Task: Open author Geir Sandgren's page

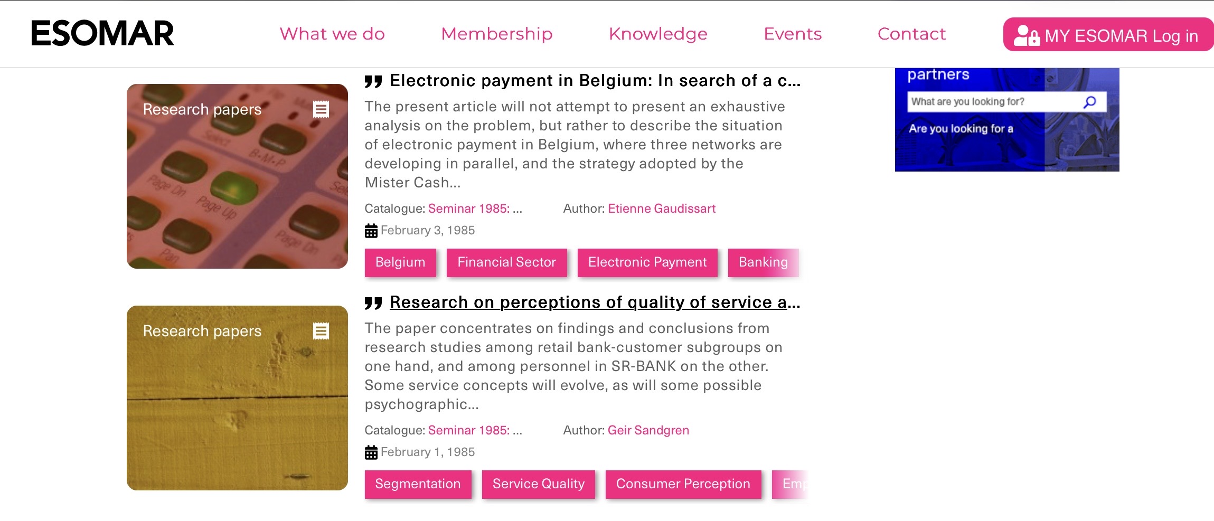Action: 648,430
